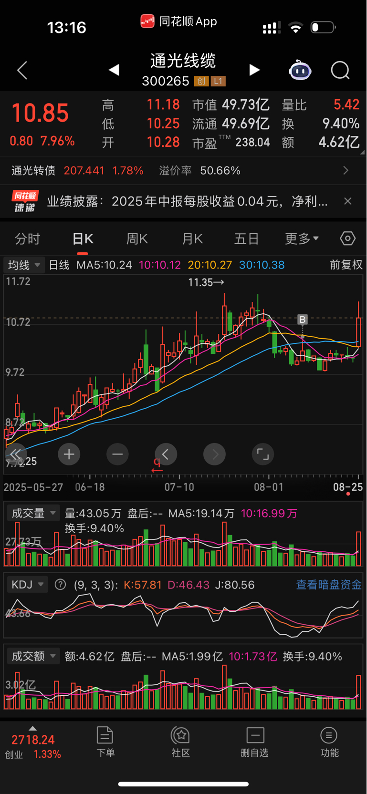The height and width of the screenshot is (794, 367).
Task: Go back with the left chevron
Action: click(22, 71)
